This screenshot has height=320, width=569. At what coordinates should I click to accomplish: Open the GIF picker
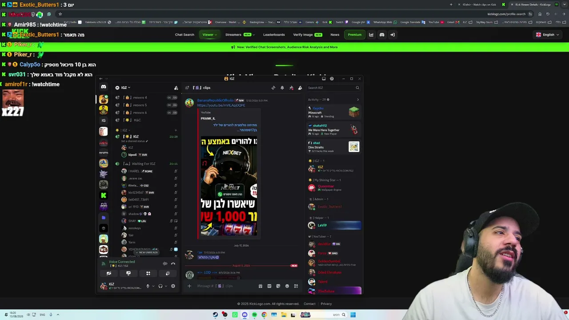point(269,286)
